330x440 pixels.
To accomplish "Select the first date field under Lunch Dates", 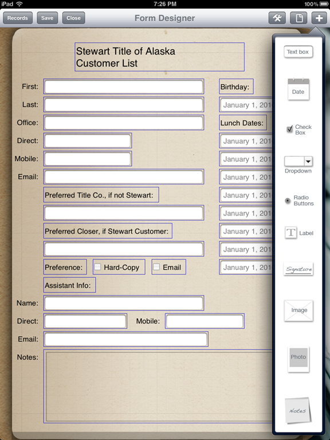I will point(246,140).
